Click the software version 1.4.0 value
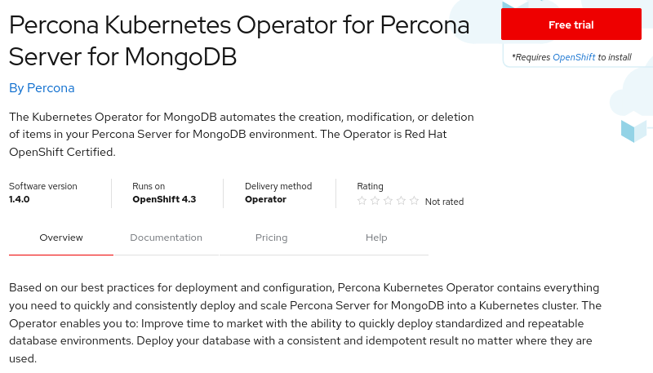 [x=20, y=199]
